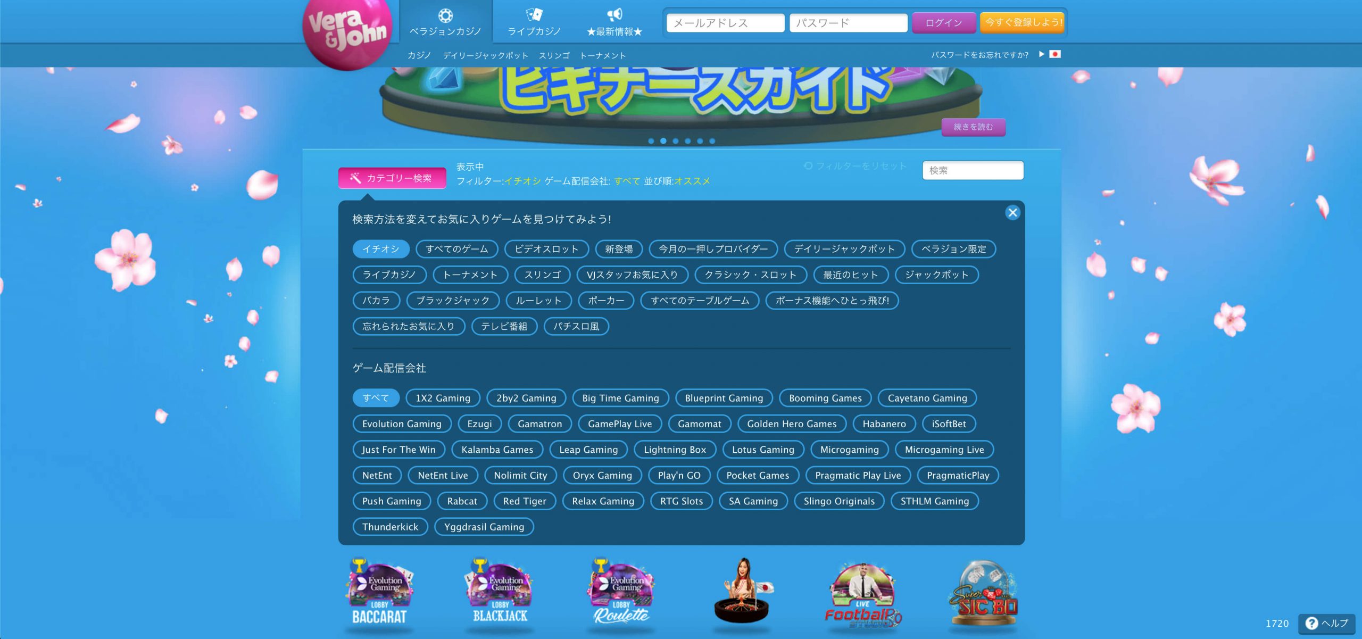This screenshot has height=639, width=1362.
Task: Open the ★最新情報★ news tab
Action: (614, 22)
